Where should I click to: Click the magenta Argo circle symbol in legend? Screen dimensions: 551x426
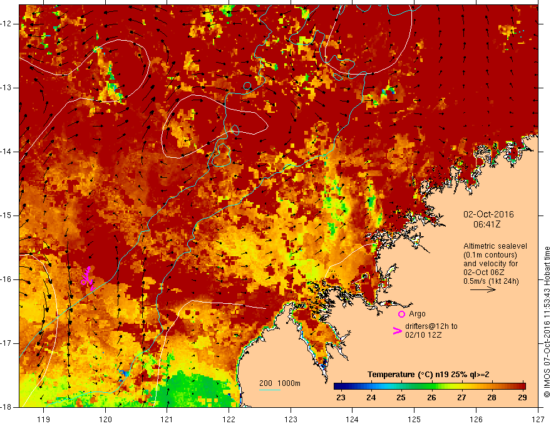(x=401, y=314)
